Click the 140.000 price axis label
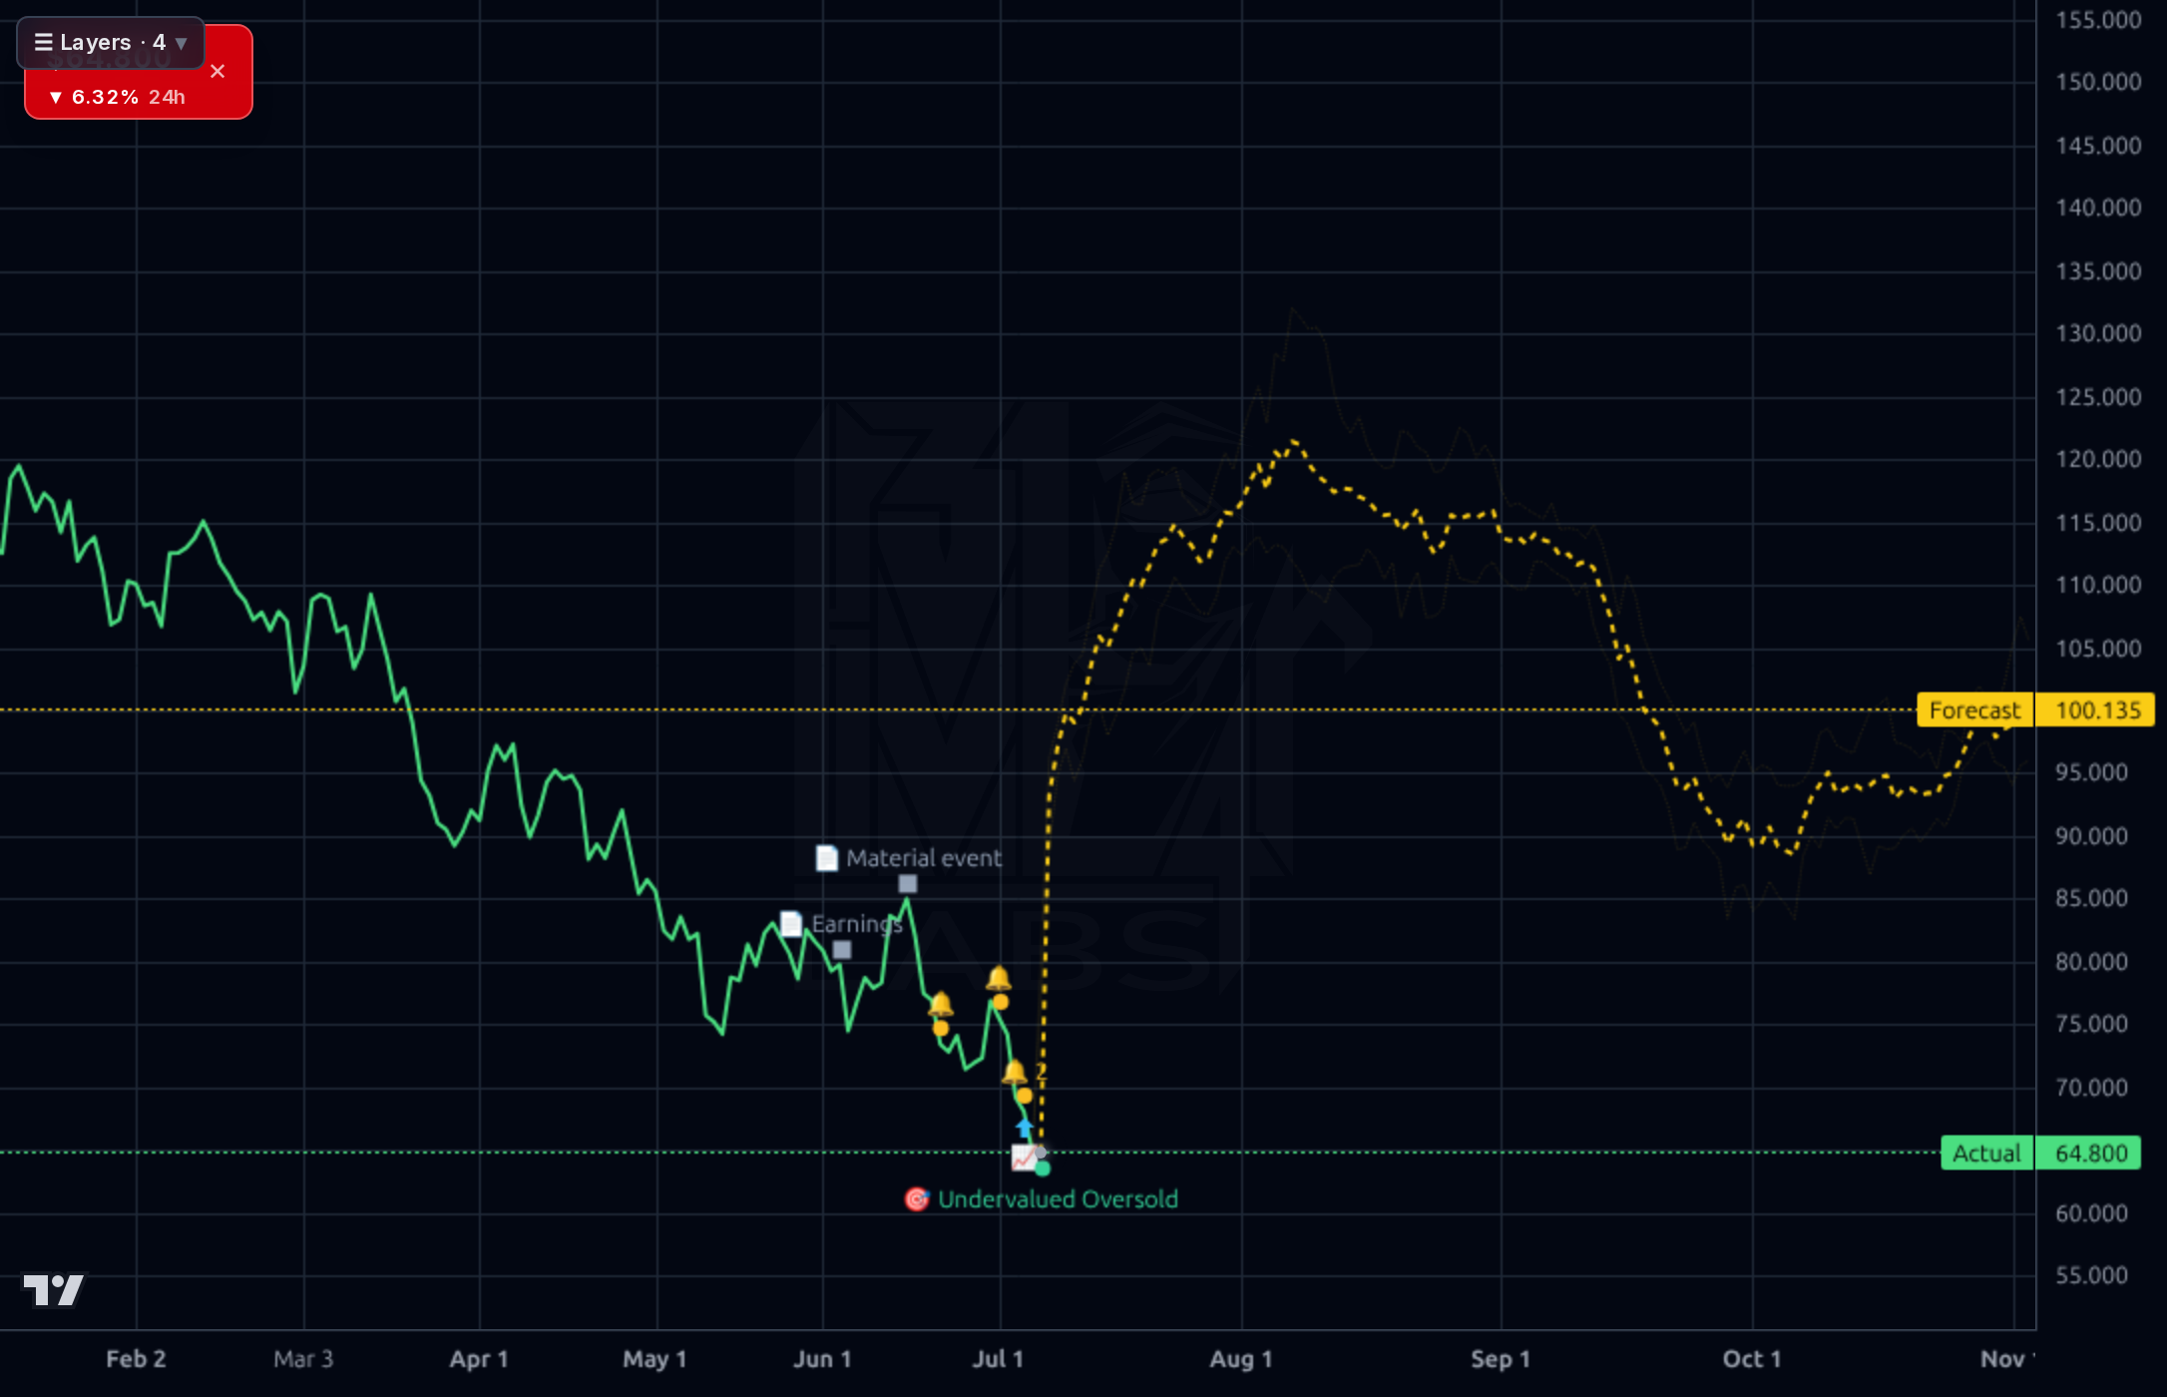This screenshot has width=2167, height=1397. tap(2098, 208)
